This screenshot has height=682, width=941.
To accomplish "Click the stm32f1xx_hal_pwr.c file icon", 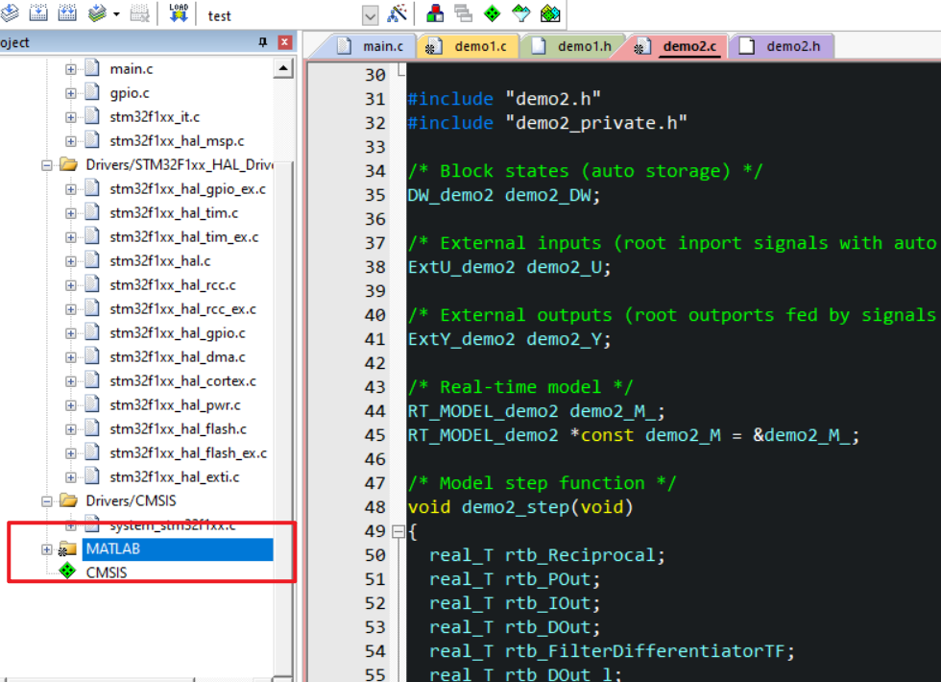I will 92,403.
